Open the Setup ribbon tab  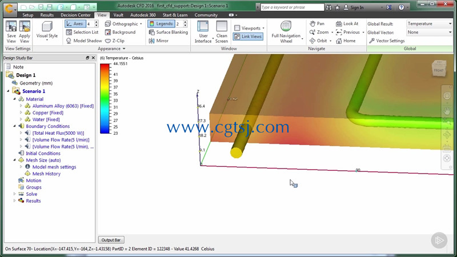tap(27, 15)
